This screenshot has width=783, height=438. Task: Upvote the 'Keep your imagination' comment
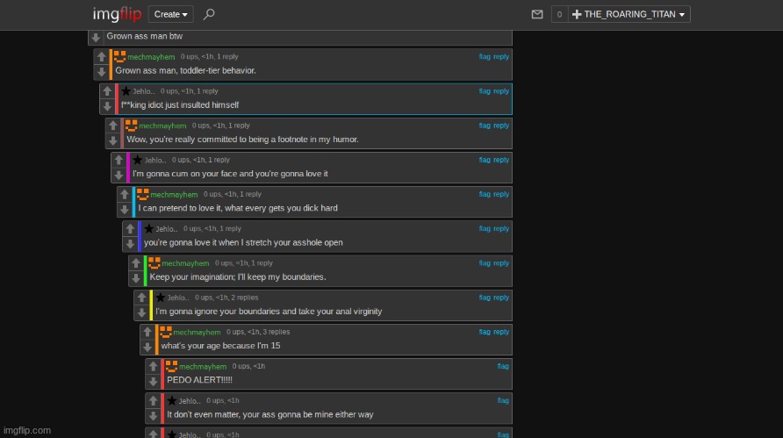(x=135, y=263)
